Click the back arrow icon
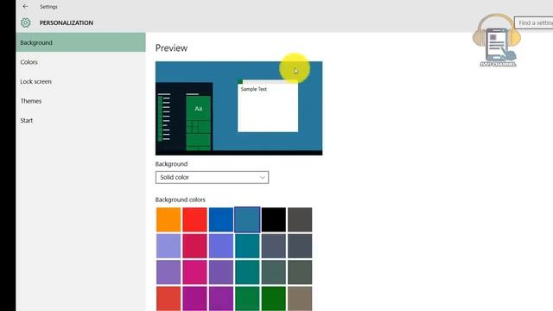553x311 pixels. coord(25,6)
